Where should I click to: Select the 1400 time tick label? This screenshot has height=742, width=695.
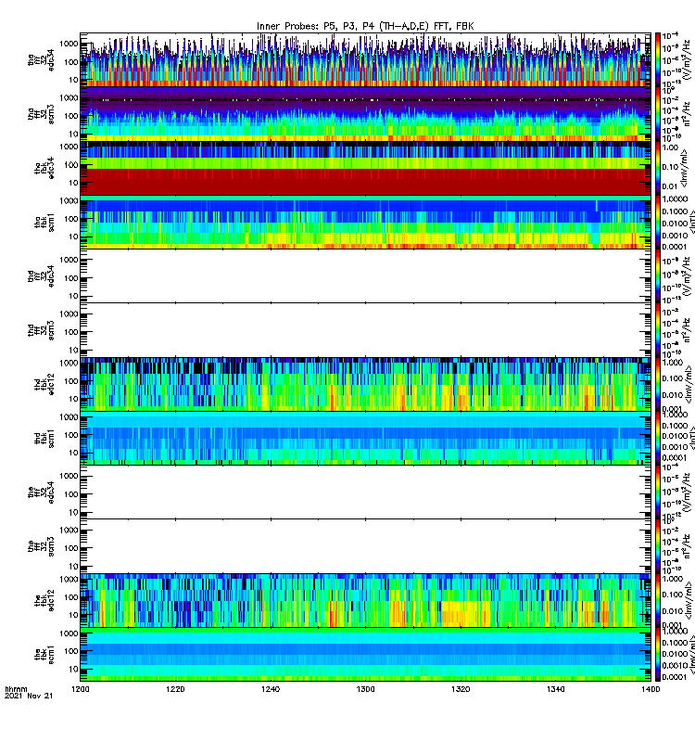point(651,689)
